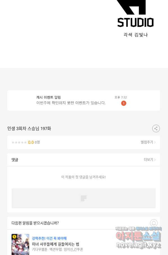This screenshot has width=168, height=255.
Task: Click the five-star rating icons
Action: [x=19, y=142]
